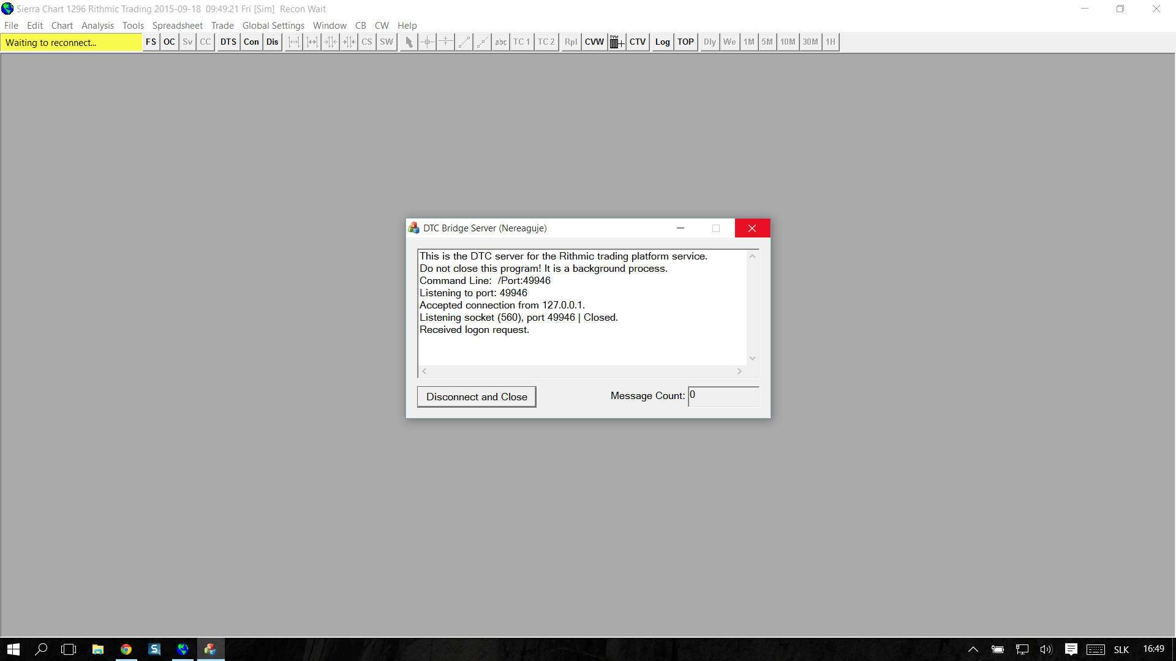Toggle the DTS toolbar button

[x=228, y=42]
